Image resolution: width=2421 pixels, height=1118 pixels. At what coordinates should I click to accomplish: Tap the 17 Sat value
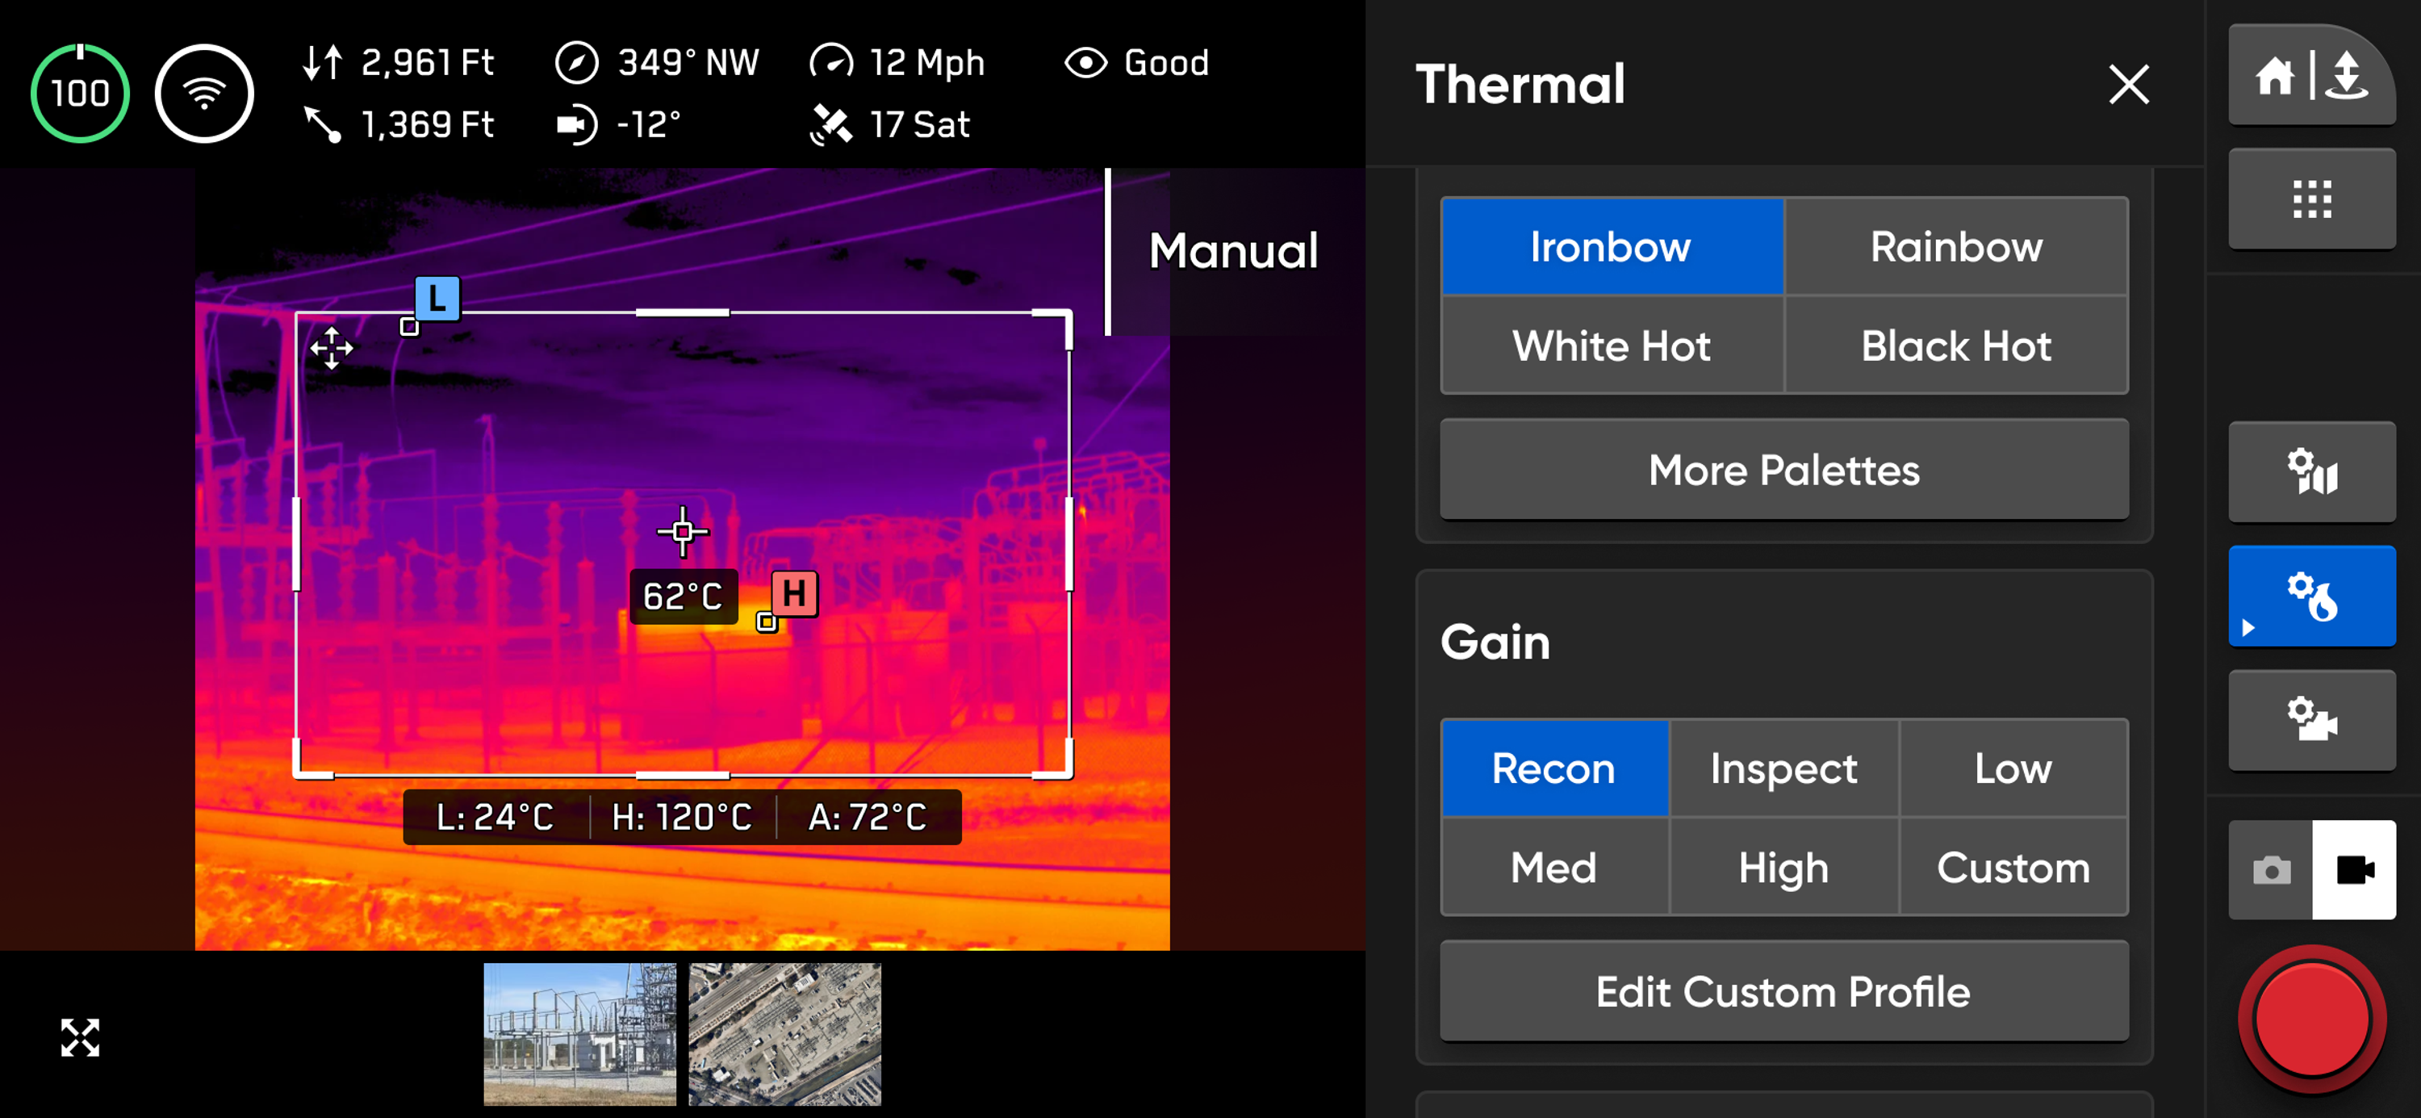pos(919,124)
